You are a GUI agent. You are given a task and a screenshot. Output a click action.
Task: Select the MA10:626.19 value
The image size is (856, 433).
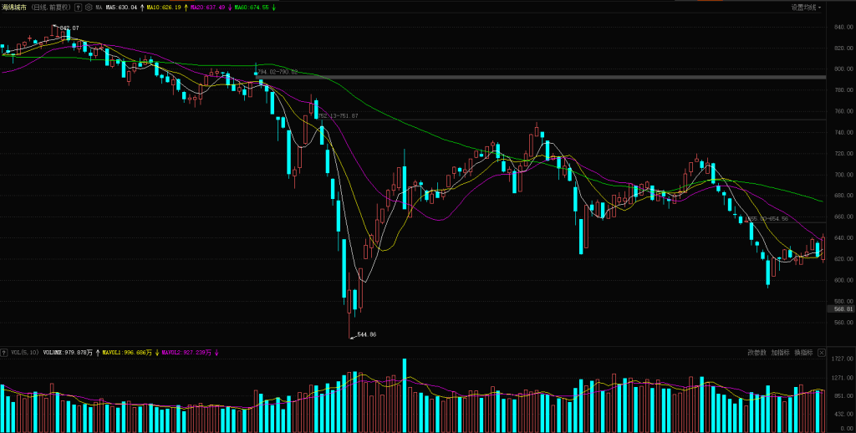[165, 8]
